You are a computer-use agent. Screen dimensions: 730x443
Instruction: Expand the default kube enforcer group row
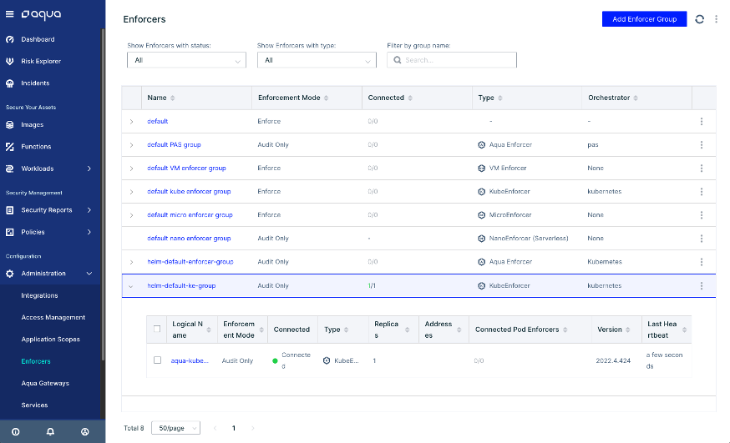coord(131,192)
